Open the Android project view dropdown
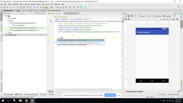This screenshot has height=103, width=183. coord(13,13)
